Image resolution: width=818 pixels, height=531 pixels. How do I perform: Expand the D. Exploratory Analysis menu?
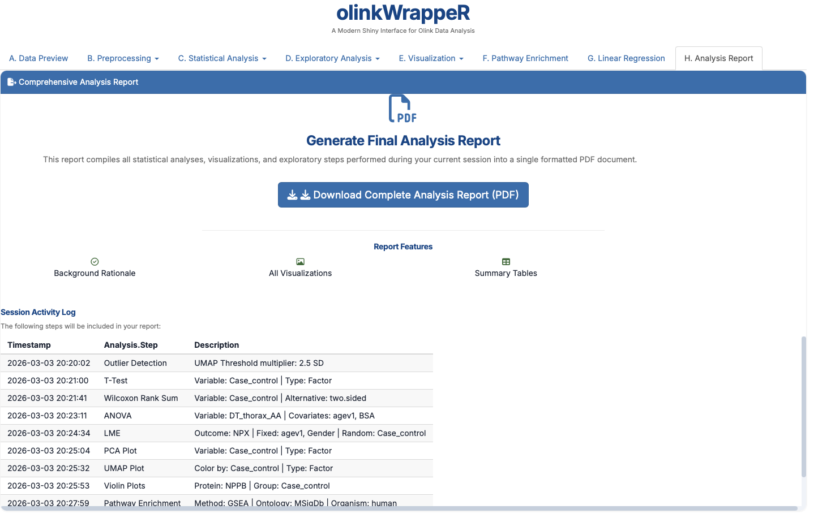332,58
